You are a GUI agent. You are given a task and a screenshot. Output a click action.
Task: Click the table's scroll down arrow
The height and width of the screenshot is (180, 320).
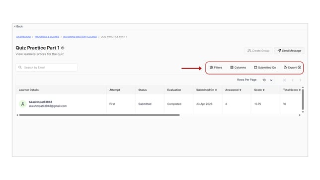click(303, 112)
